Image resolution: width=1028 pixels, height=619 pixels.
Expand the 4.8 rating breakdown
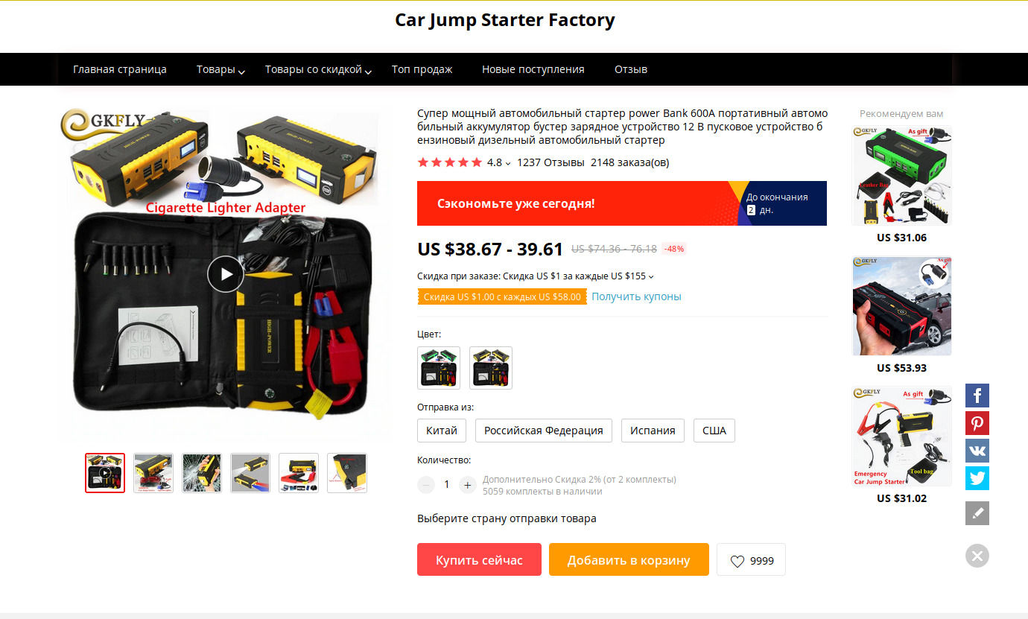click(x=499, y=162)
